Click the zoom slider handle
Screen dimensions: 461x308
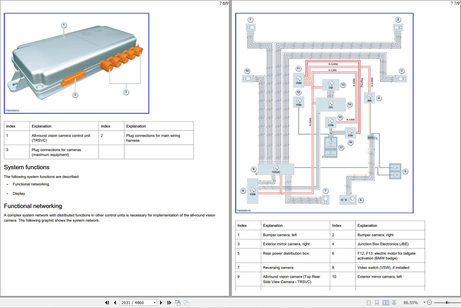447,302
